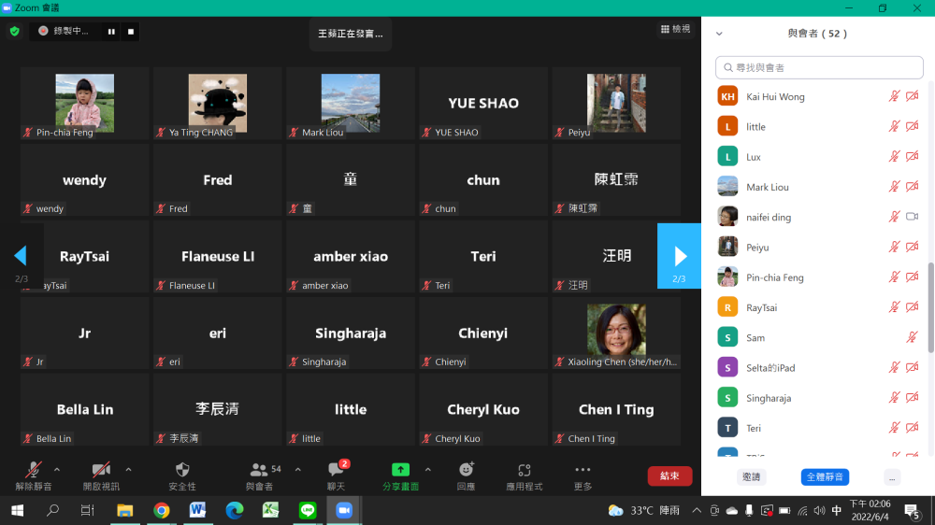
Task: Open the Apps (應用程式) icon
Action: click(x=525, y=470)
